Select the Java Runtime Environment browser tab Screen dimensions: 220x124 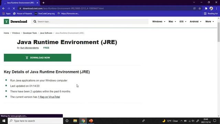(x=21, y=3)
